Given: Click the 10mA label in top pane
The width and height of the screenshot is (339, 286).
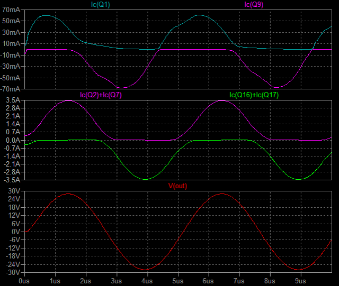Looking at the screenshot, I should tap(11, 44).
